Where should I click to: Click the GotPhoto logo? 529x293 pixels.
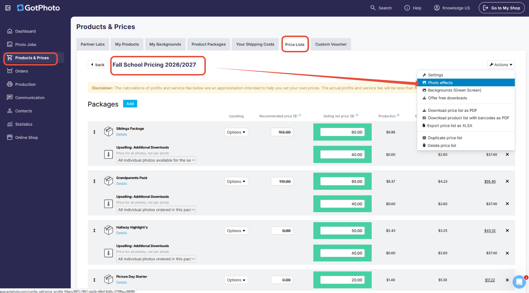pos(39,8)
